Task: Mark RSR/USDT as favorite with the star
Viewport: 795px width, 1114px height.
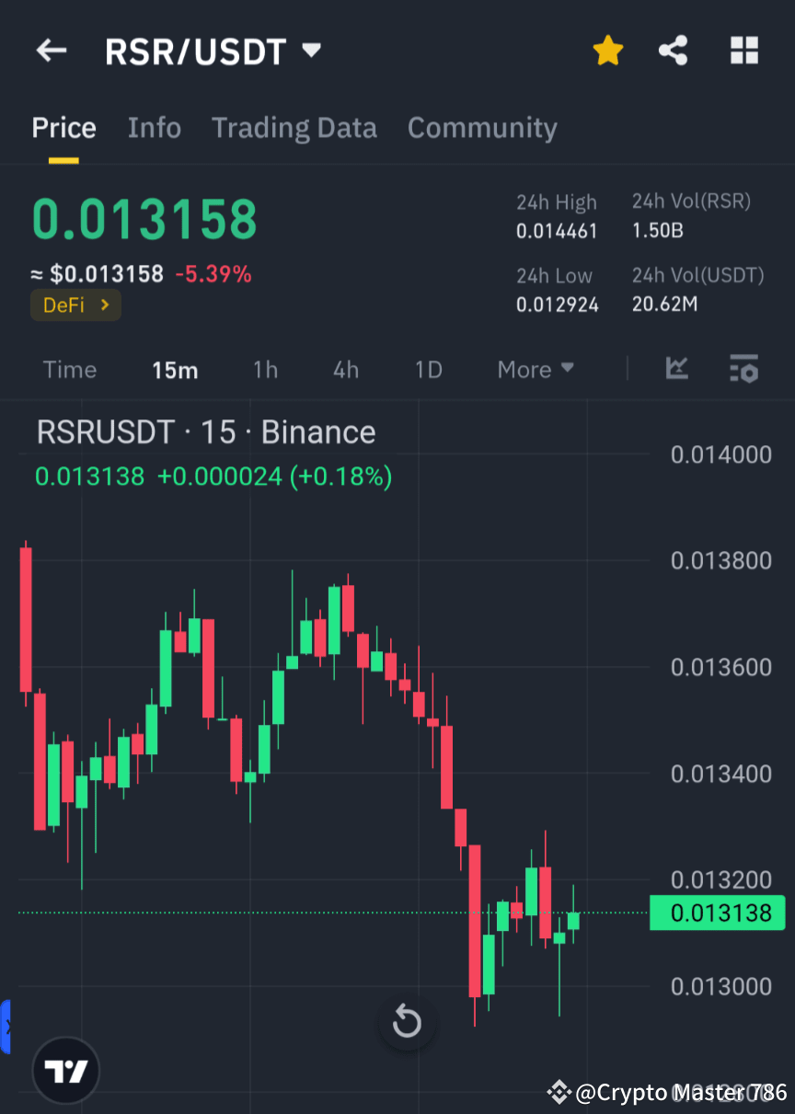Action: [607, 51]
